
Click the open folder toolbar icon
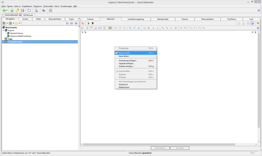point(17,10)
